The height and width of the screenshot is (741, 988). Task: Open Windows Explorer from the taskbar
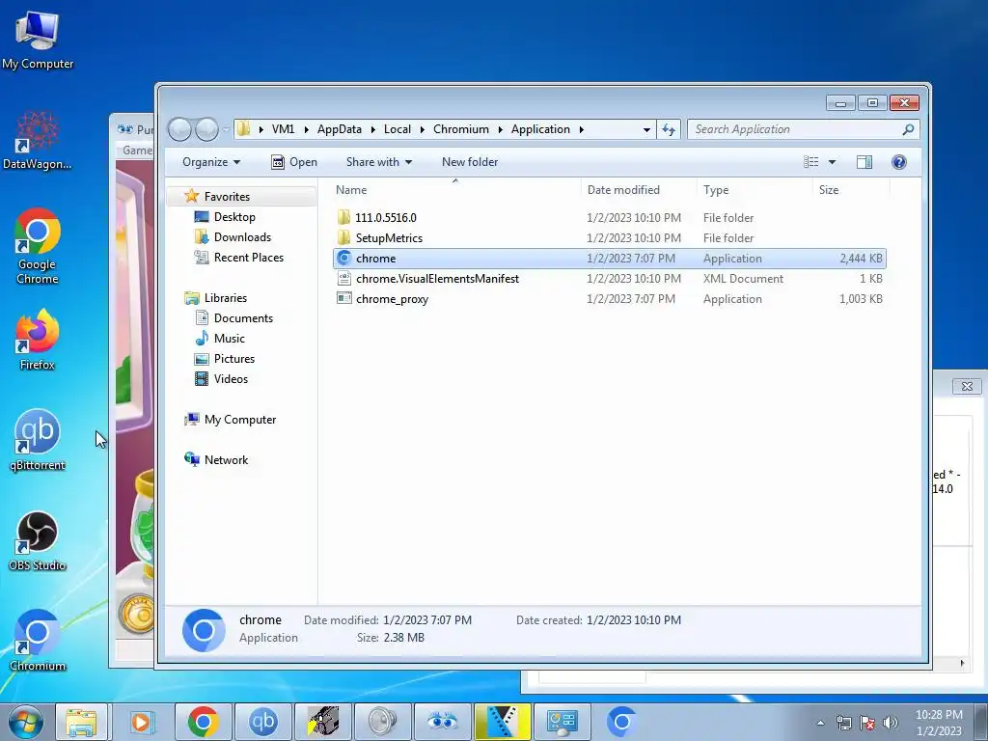coord(82,722)
